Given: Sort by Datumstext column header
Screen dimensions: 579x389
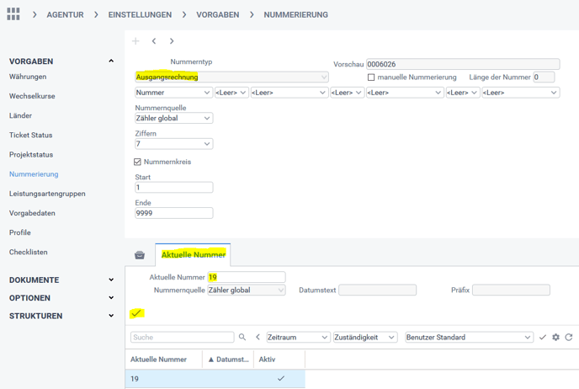Looking at the screenshot, I should coord(229,360).
